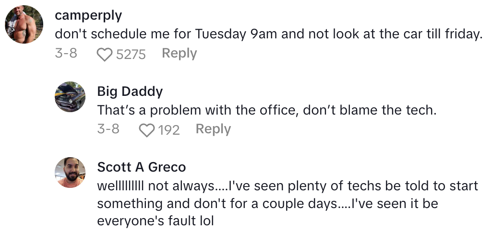Screen dimensions: 504x232
Task: Reply to Big Daddy's comment
Action: pyautogui.click(x=213, y=129)
